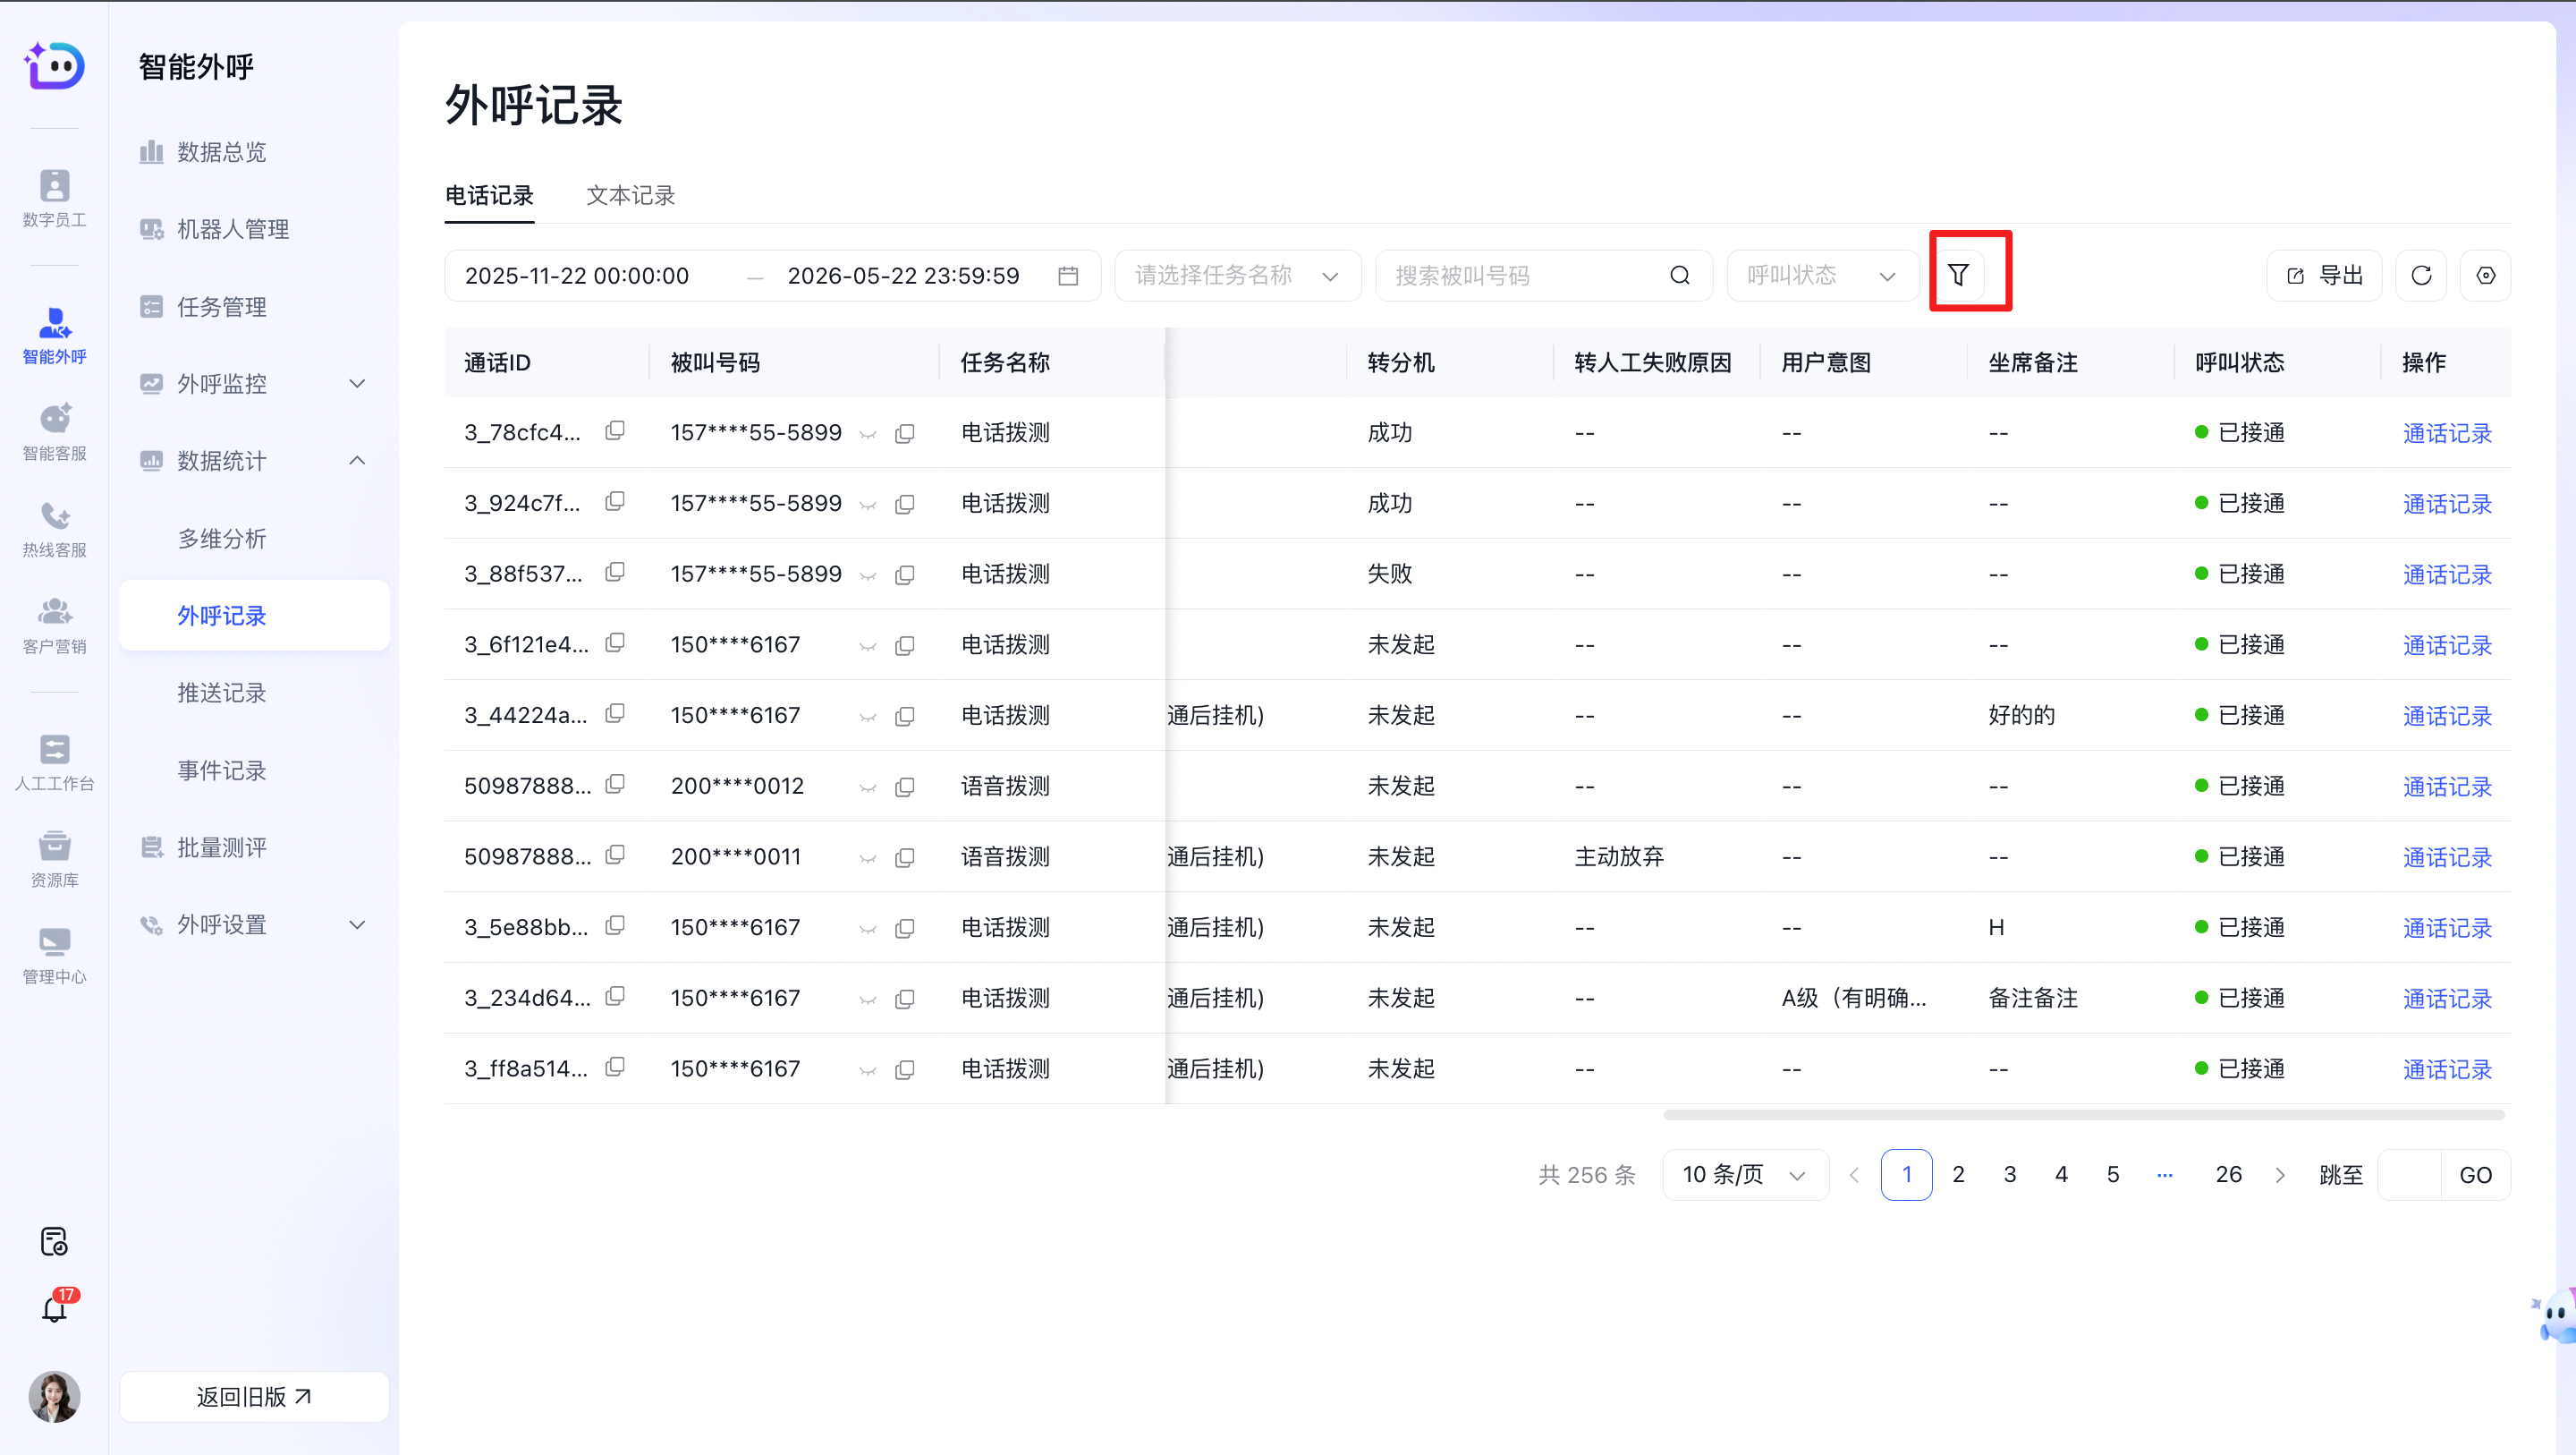Open 事件记录 submenu item
Image resolution: width=2576 pixels, height=1455 pixels.
pos(254,770)
